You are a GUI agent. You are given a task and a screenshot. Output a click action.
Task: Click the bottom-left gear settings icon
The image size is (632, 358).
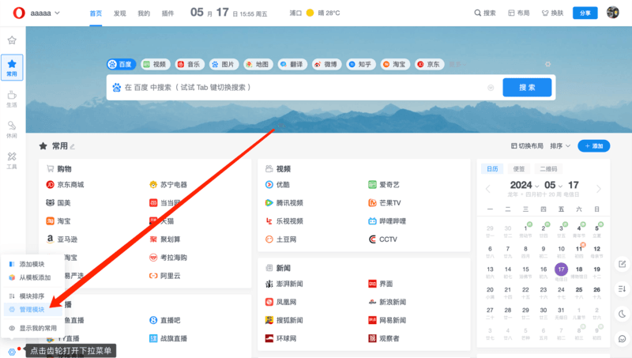click(x=12, y=352)
